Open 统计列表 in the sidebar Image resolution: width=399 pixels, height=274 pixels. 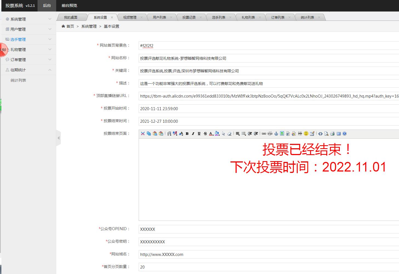tap(18, 80)
